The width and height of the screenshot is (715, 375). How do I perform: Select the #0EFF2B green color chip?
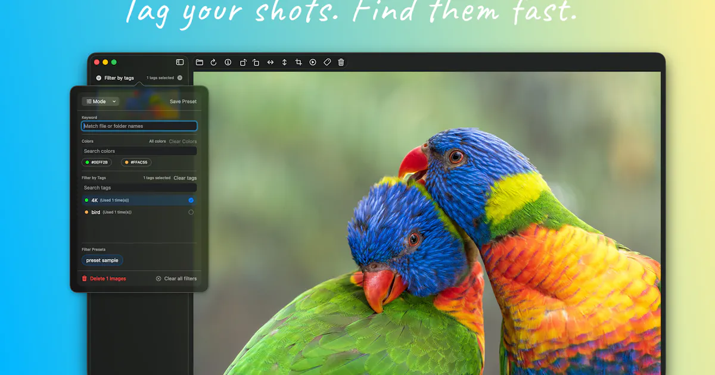97,162
